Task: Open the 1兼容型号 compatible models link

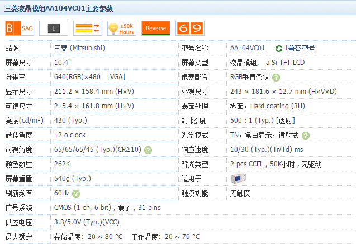Action: coord(300,48)
